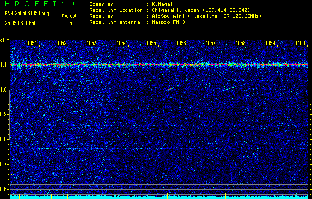Screen dimensions: 312x199
Task: Select the version label 1.00f
Action: click(x=68, y=4)
